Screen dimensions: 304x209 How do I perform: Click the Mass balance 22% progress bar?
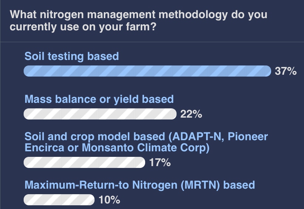coord(100,114)
